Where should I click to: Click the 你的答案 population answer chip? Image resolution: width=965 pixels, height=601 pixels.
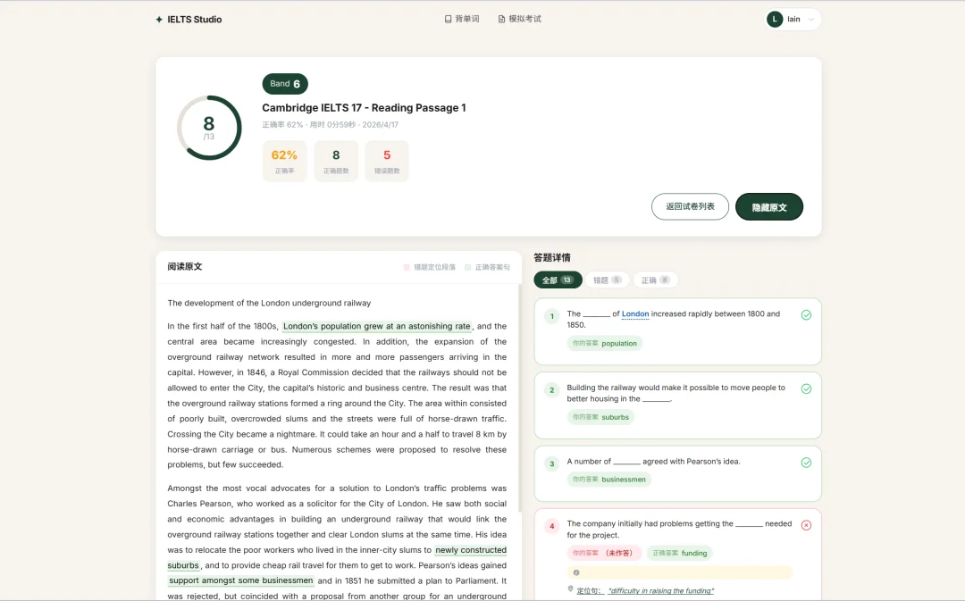pos(604,343)
